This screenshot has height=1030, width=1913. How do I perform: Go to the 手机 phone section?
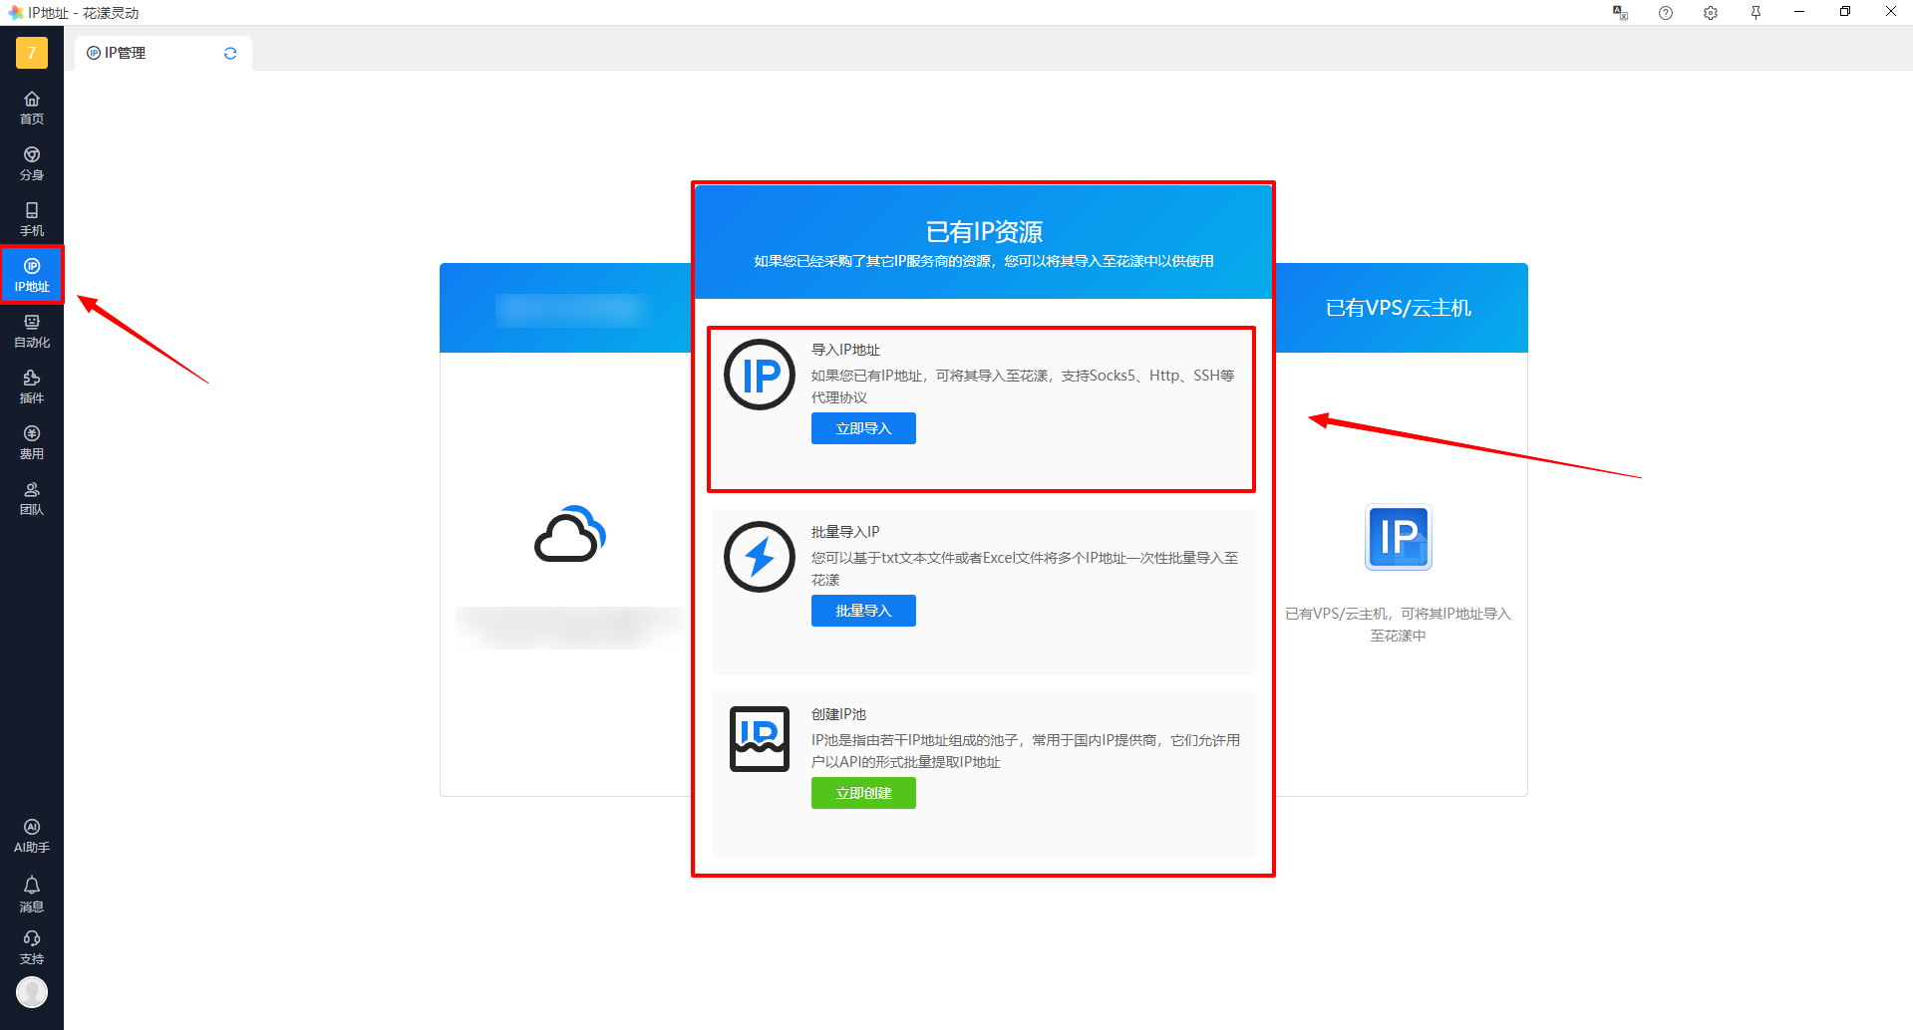pos(32,218)
